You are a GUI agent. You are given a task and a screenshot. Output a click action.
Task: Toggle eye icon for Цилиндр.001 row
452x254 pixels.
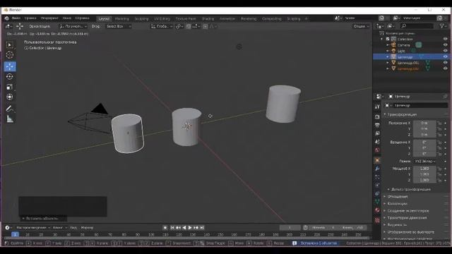[x=445, y=63]
